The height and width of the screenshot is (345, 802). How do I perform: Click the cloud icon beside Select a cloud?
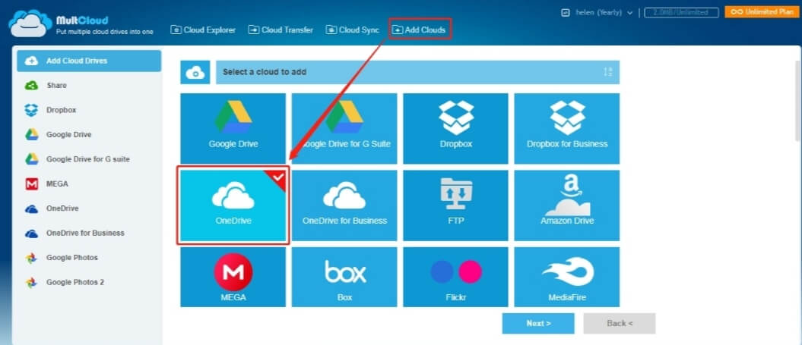(x=195, y=73)
